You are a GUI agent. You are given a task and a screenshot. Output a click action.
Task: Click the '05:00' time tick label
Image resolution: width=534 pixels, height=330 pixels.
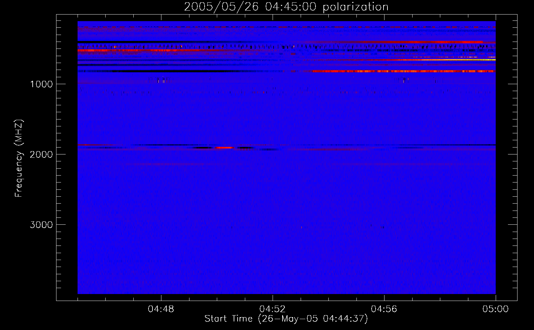pos(496,309)
